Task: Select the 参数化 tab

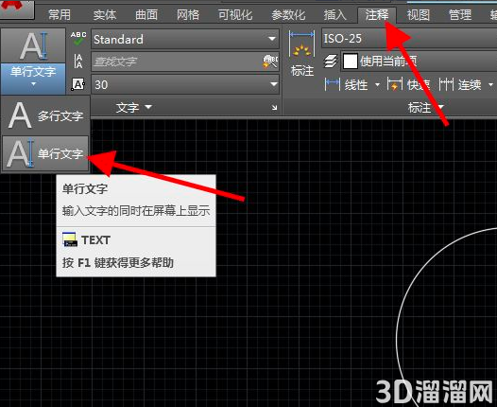Action: click(288, 14)
